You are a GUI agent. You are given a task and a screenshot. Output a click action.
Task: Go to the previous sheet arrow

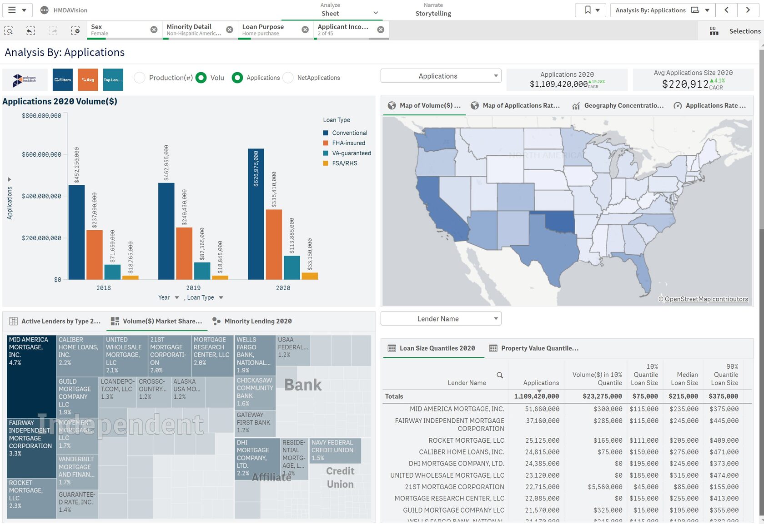[726, 10]
